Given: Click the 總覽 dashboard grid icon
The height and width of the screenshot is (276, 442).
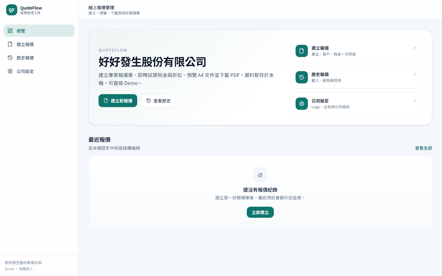Looking at the screenshot, I should [x=10, y=31].
